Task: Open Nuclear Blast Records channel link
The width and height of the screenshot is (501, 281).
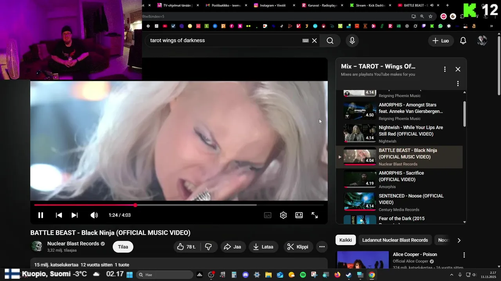Action: click(73, 244)
